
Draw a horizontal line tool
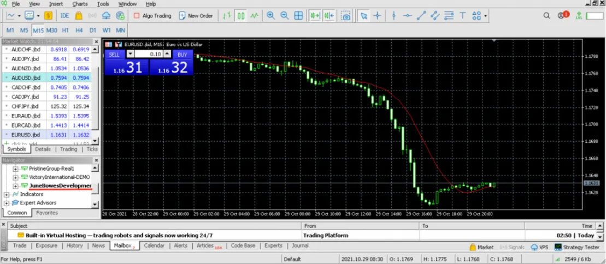click(x=407, y=16)
